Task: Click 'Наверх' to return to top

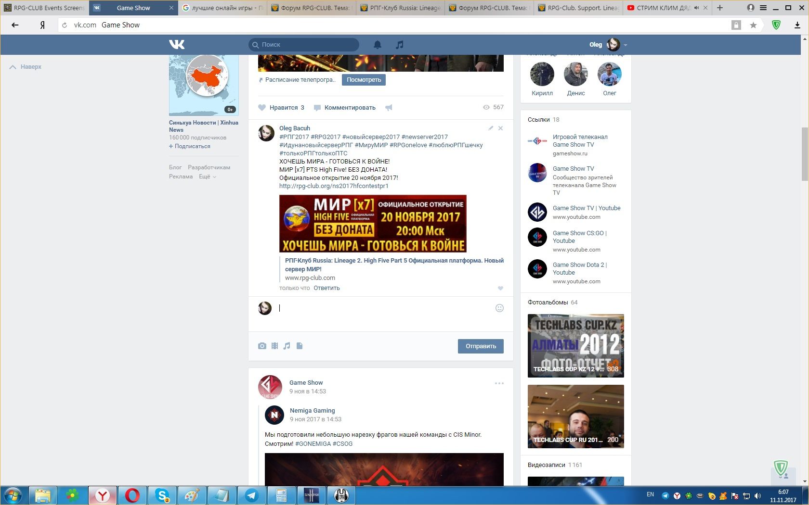Action: pos(26,67)
